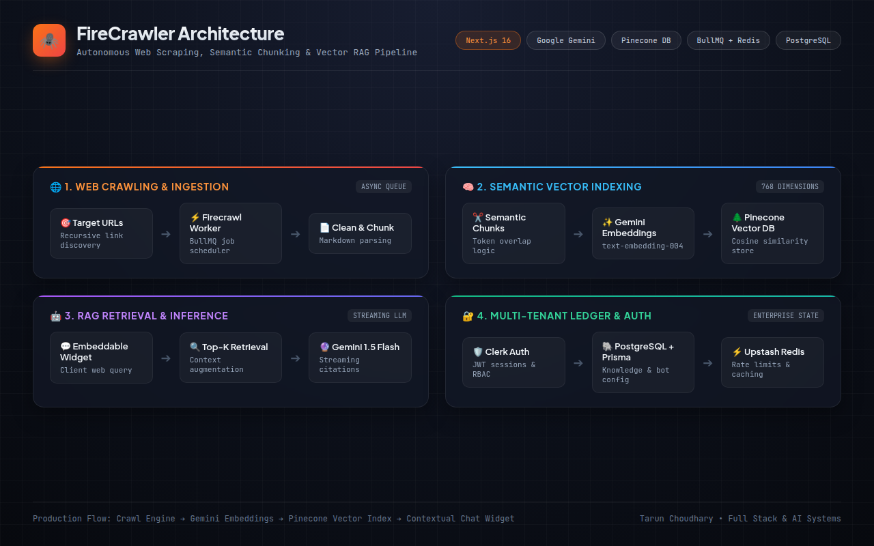
Task: Click the shield icon in Clerk Auth card
Action: (478, 352)
